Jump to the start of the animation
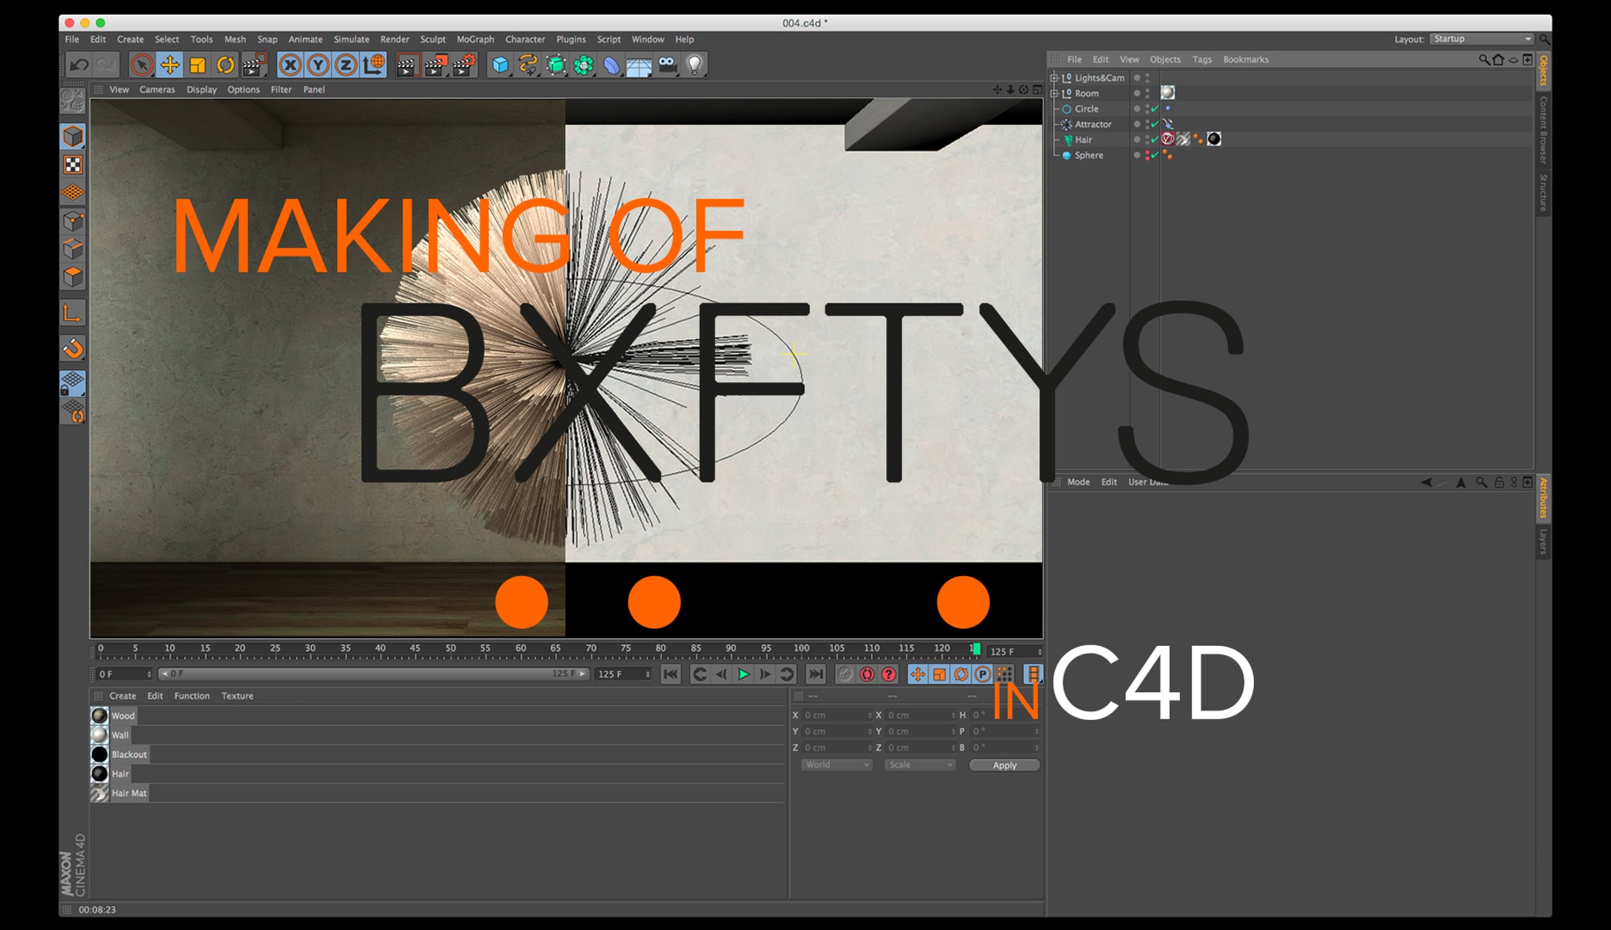Viewport: 1611px width, 930px height. click(671, 674)
